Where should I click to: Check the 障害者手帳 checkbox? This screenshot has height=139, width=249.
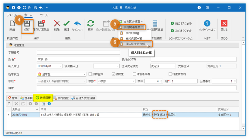134,74
